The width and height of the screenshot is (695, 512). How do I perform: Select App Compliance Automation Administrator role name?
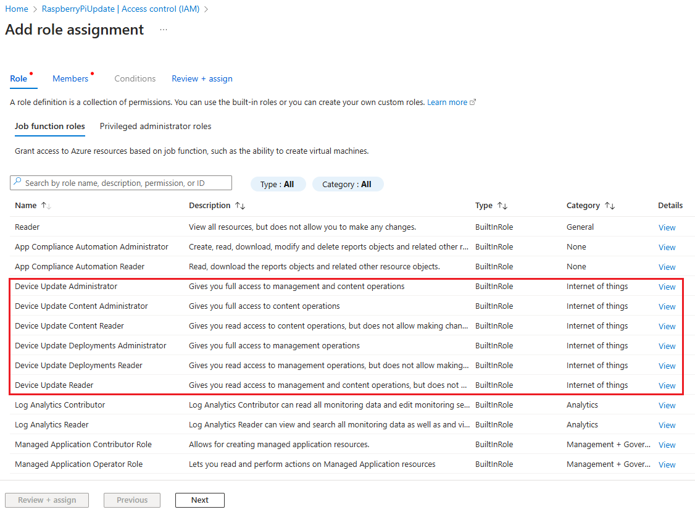tap(91, 246)
